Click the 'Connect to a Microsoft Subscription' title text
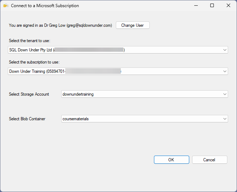The height and width of the screenshot is (192, 237). point(45,6)
